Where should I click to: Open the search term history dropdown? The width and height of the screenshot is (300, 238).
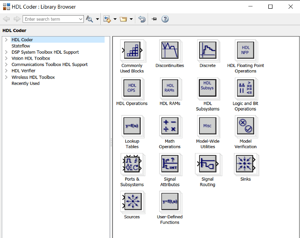[81, 19]
